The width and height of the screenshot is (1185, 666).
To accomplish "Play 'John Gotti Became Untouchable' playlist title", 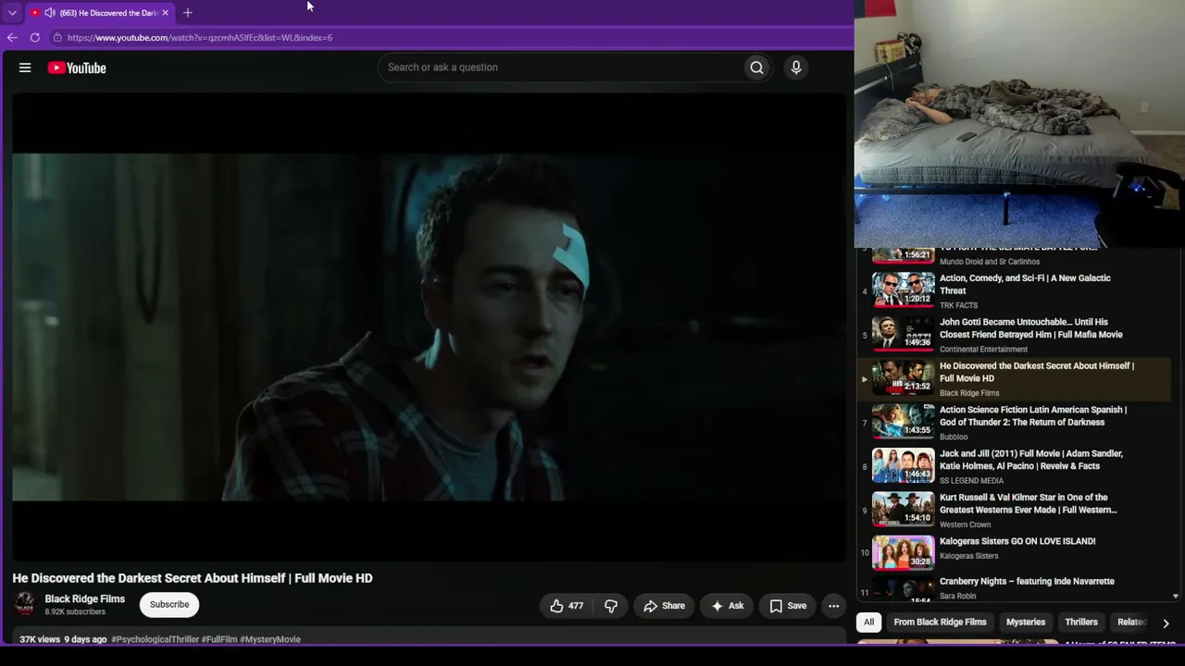I will tap(1031, 328).
